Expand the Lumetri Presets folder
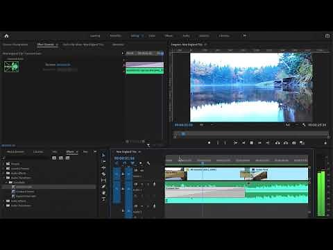Image resolution: width=333 pixels, height=250 pixels. pyautogui.click(x=3, y=169)
